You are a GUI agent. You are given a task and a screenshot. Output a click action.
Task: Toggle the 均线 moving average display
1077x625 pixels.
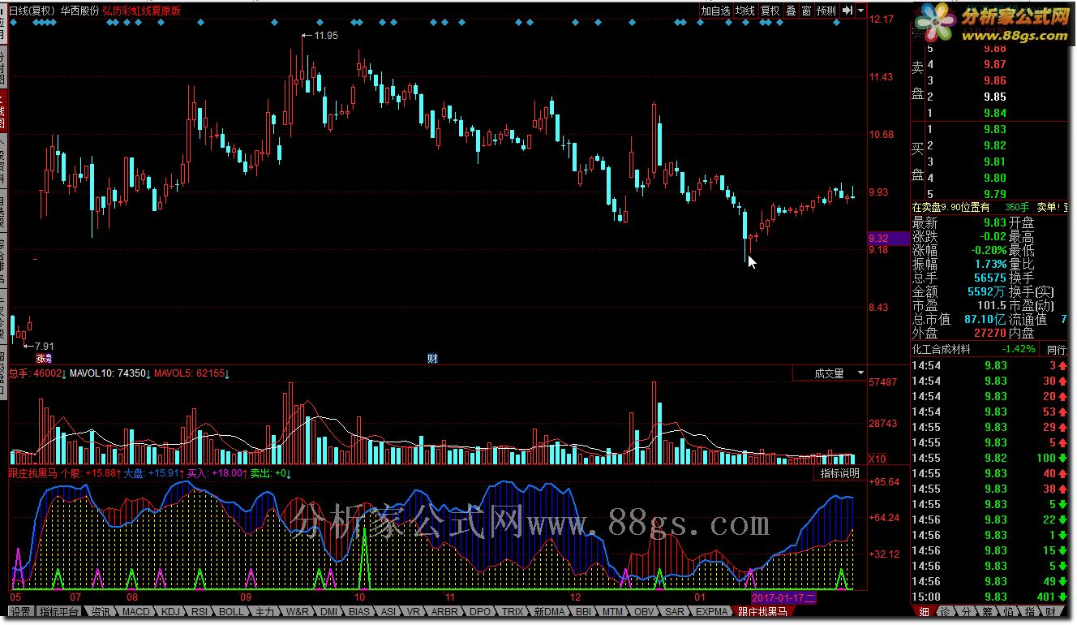(x=744, y=11)
